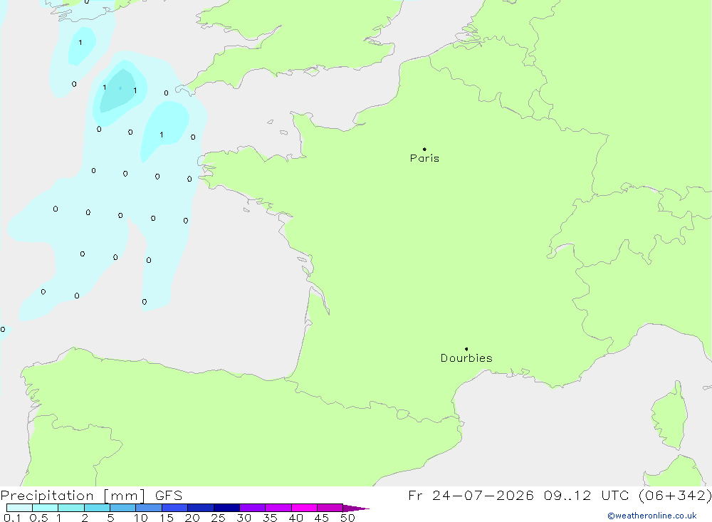This screenshot has width=712, height=522.
Task: Click the legend label 0.1
Action: 12,518
